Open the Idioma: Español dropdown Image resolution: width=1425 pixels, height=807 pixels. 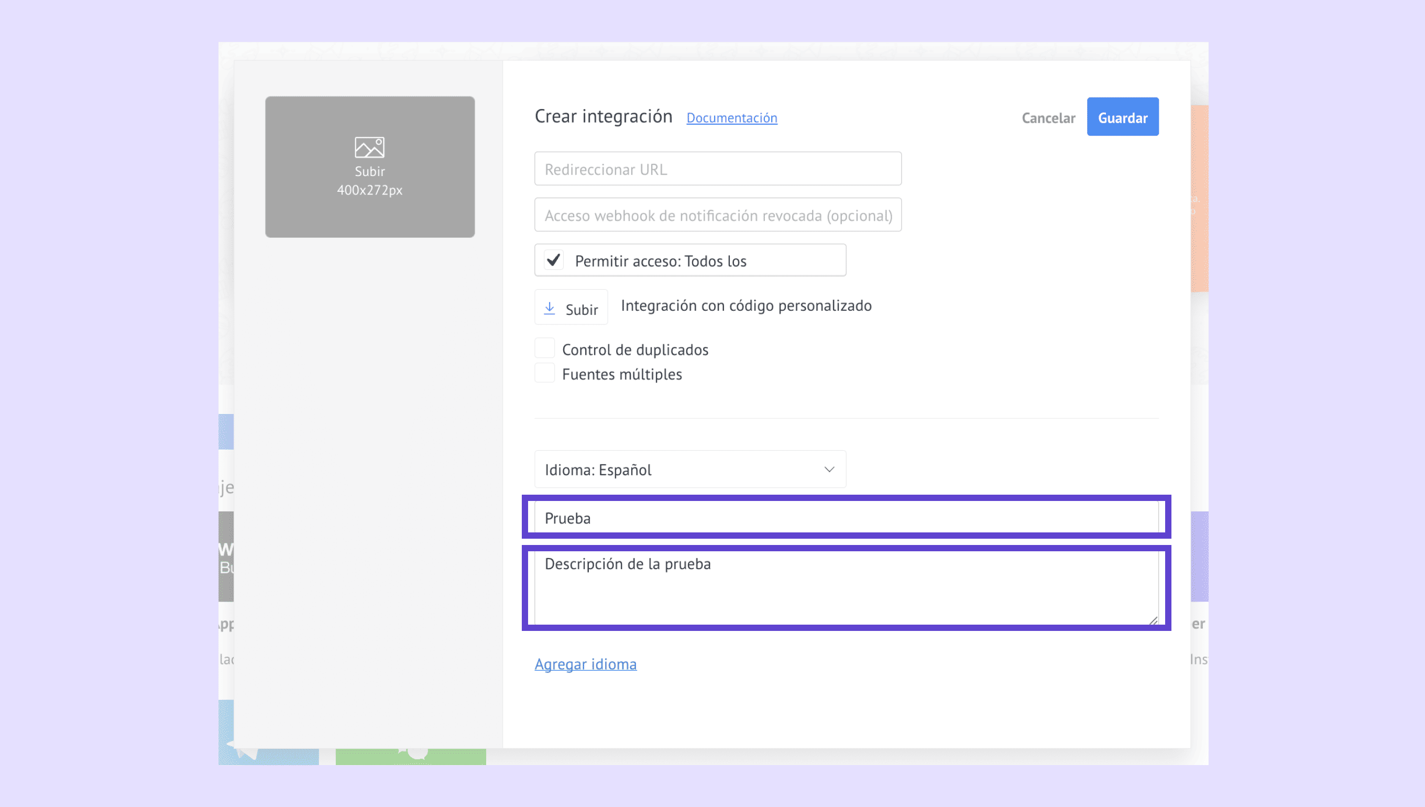[x=690, y=470]
